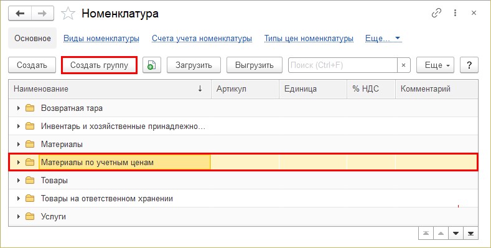Screen dimensions: 491x248
Task: Copy link with the chain icon
Action: [436, 13]
